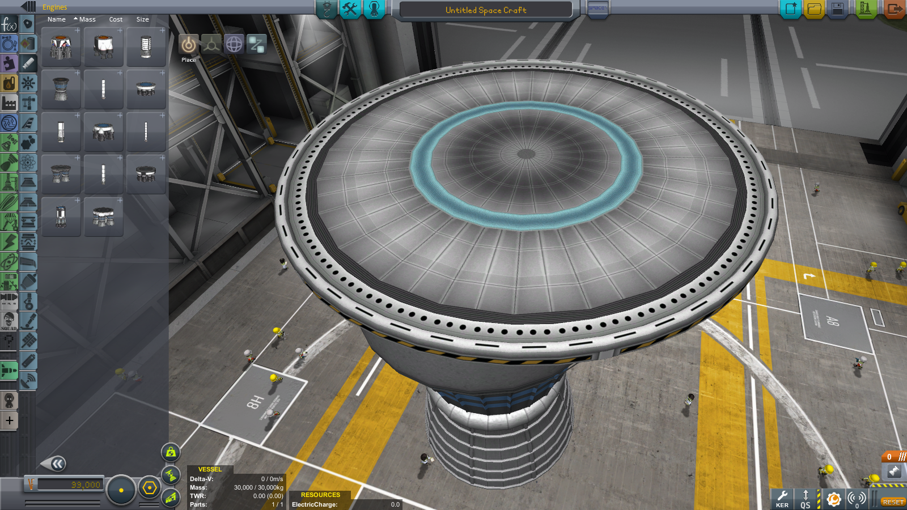Select the Re-root gizmo tool
Screen dimensions: 907x510
point(257,44)
